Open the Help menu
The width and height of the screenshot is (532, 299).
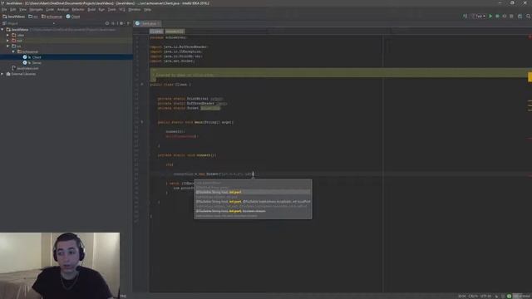pyautogui.click(x=147, y=10)
